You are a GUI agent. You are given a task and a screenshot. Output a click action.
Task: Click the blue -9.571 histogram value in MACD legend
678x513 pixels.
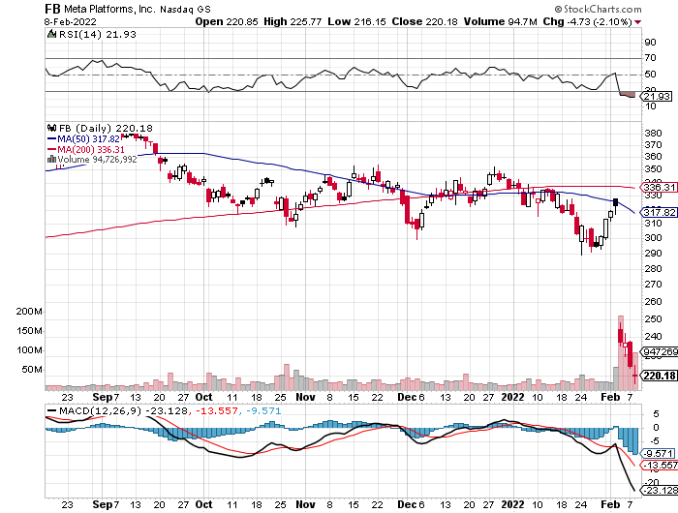(263, 411)
